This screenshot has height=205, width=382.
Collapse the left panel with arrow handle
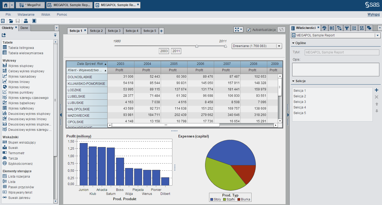(x=61, y=115)
